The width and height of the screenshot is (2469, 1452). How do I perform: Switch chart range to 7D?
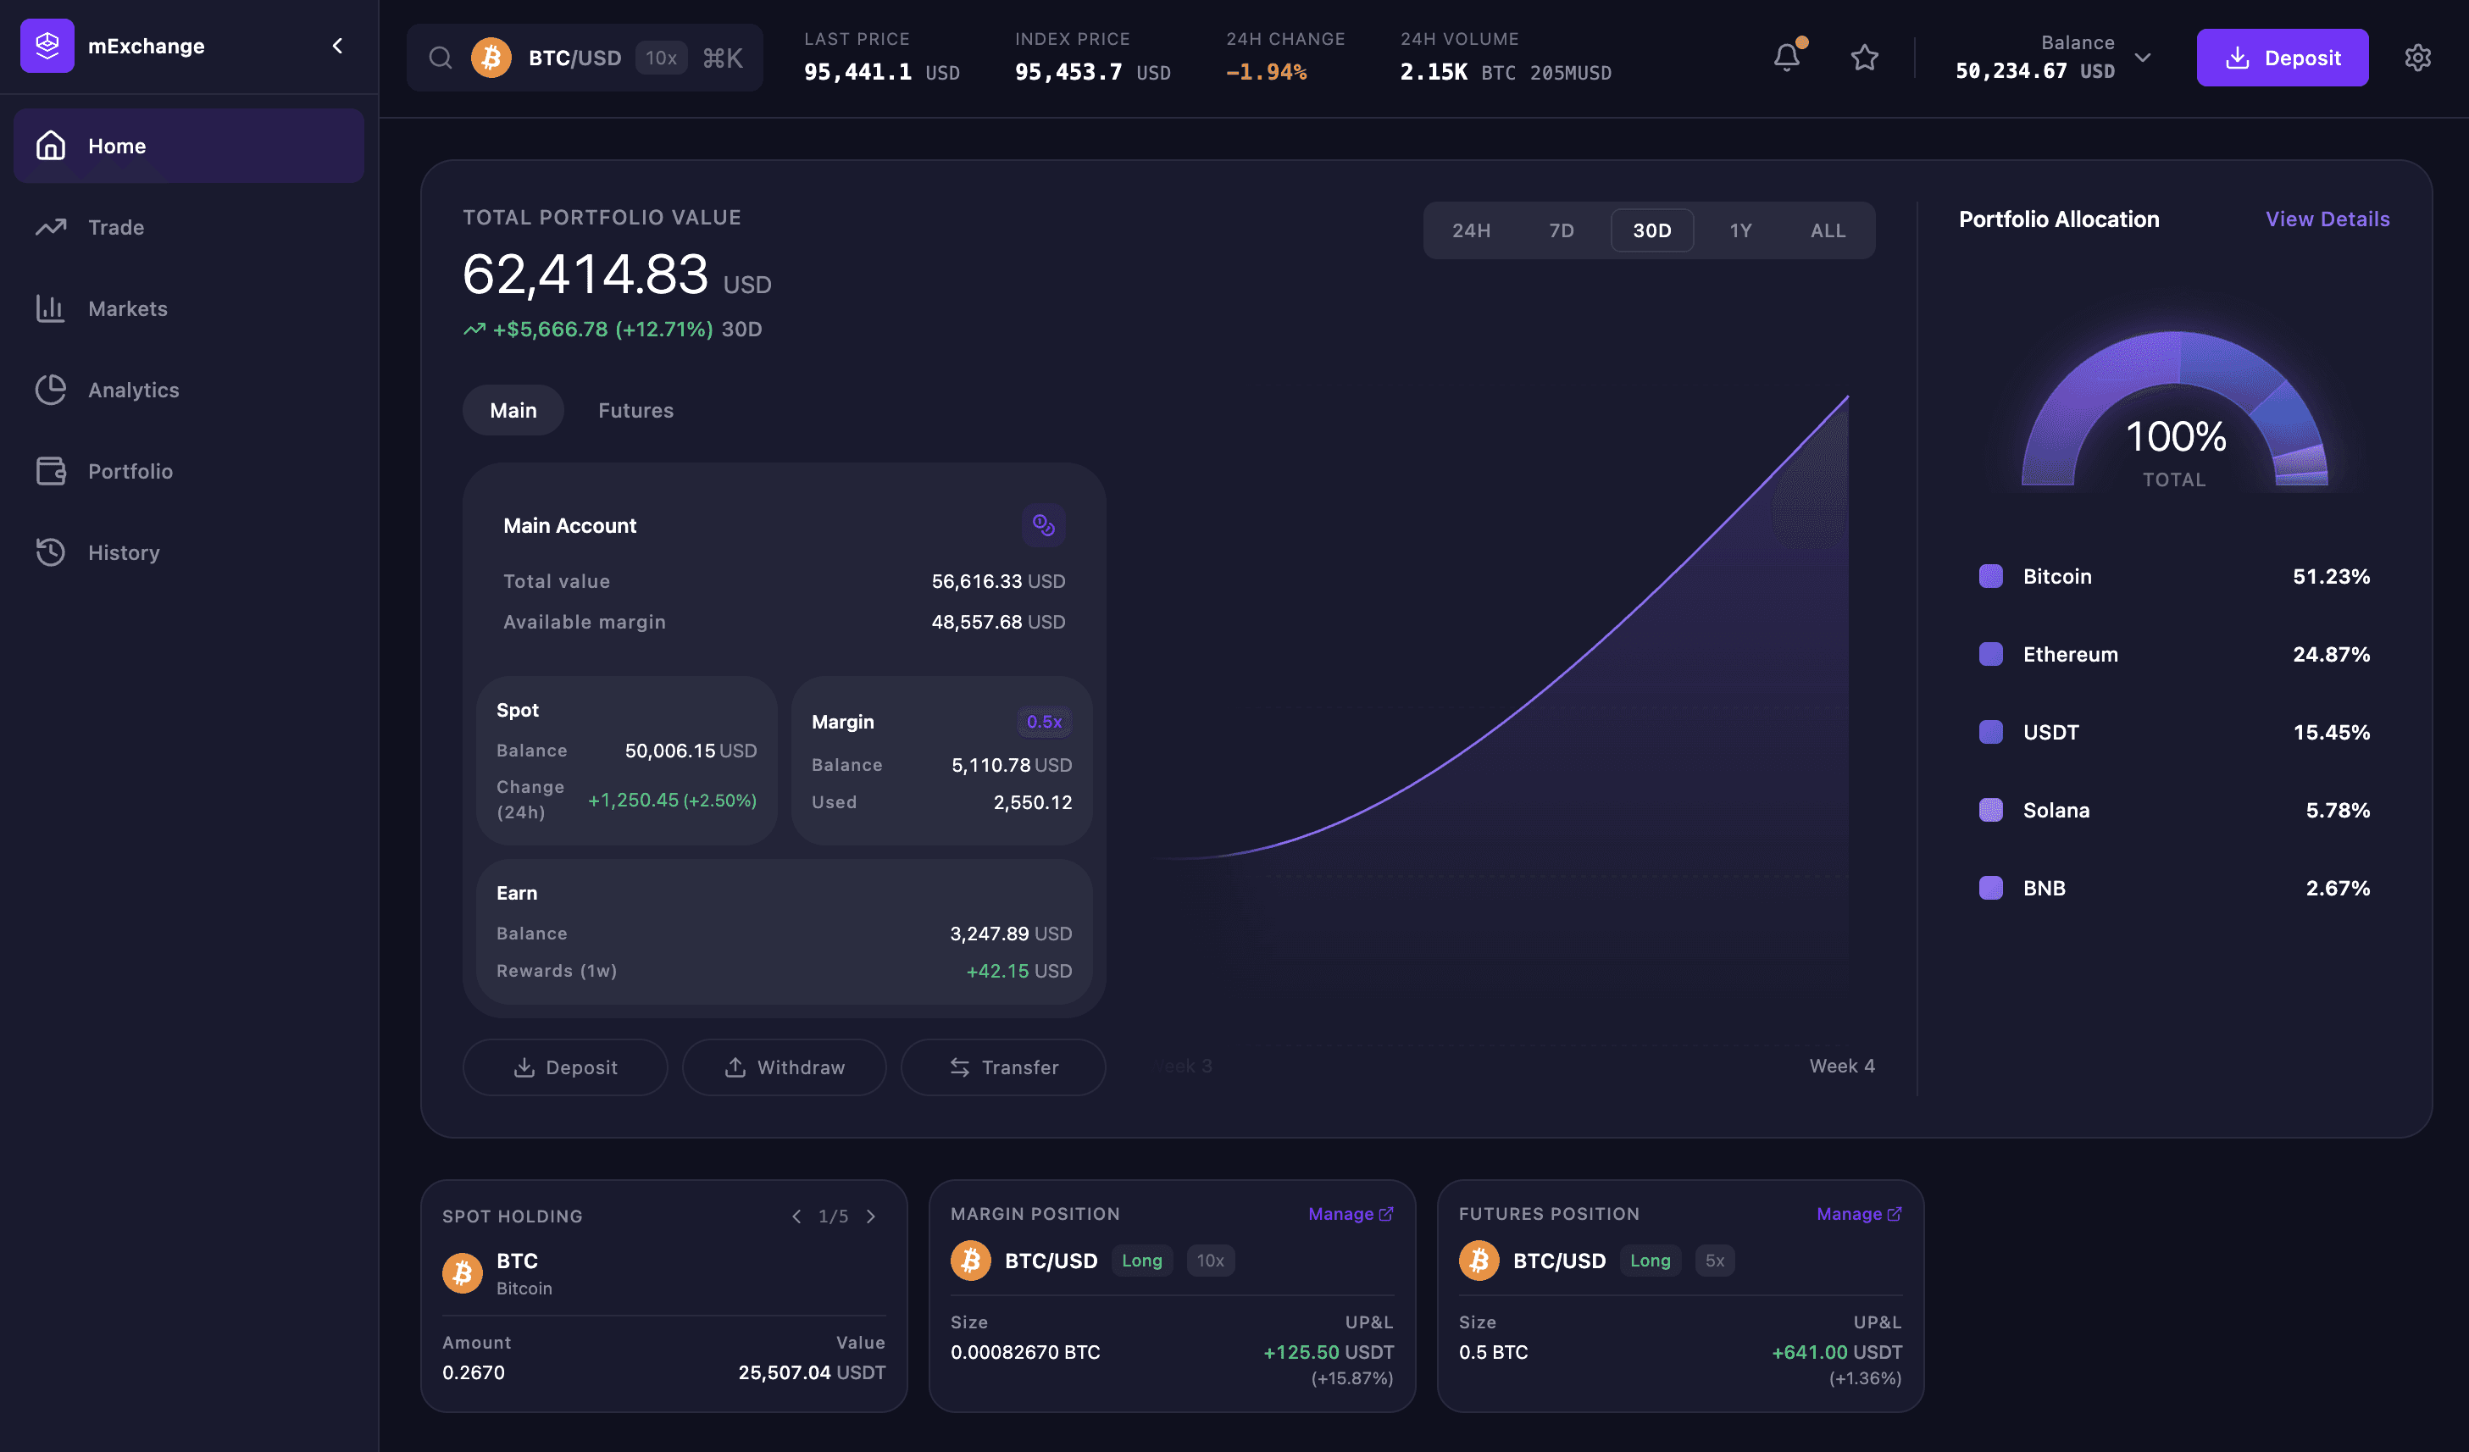coord(1561,230)
